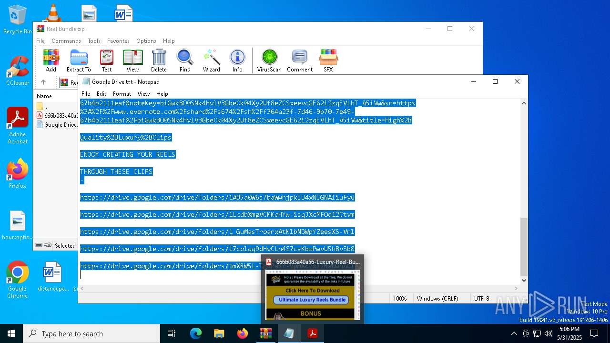Click the Notepad horizontal scroll right arrow

[516, 288]
